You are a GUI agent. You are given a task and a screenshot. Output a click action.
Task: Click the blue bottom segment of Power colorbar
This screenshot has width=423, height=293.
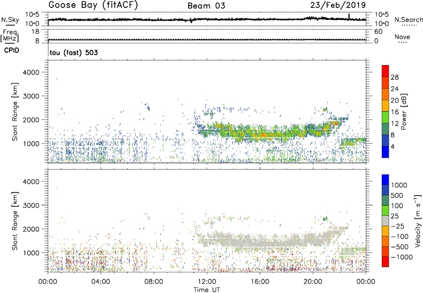[385, 152]
